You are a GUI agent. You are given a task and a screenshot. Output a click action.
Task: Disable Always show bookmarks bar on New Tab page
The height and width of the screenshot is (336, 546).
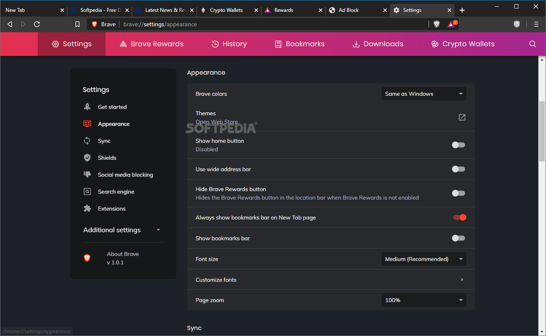[460, 217]
